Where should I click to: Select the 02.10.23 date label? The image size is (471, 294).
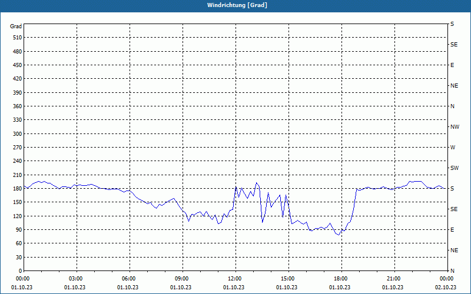(x=446, y=288)
